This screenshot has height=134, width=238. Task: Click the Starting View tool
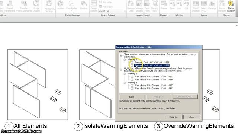(155, 6)
